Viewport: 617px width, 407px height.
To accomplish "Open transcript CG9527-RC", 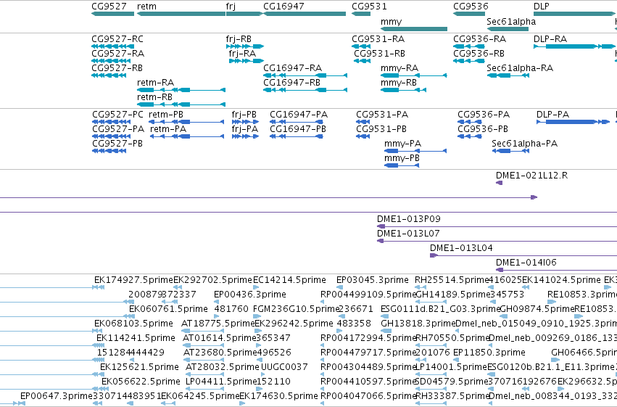I will [112, 46].
